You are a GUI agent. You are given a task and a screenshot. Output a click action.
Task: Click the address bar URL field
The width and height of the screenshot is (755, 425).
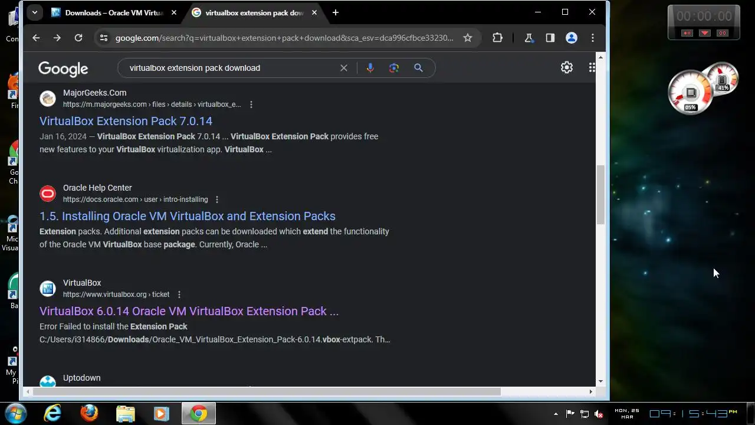[284, 38]
